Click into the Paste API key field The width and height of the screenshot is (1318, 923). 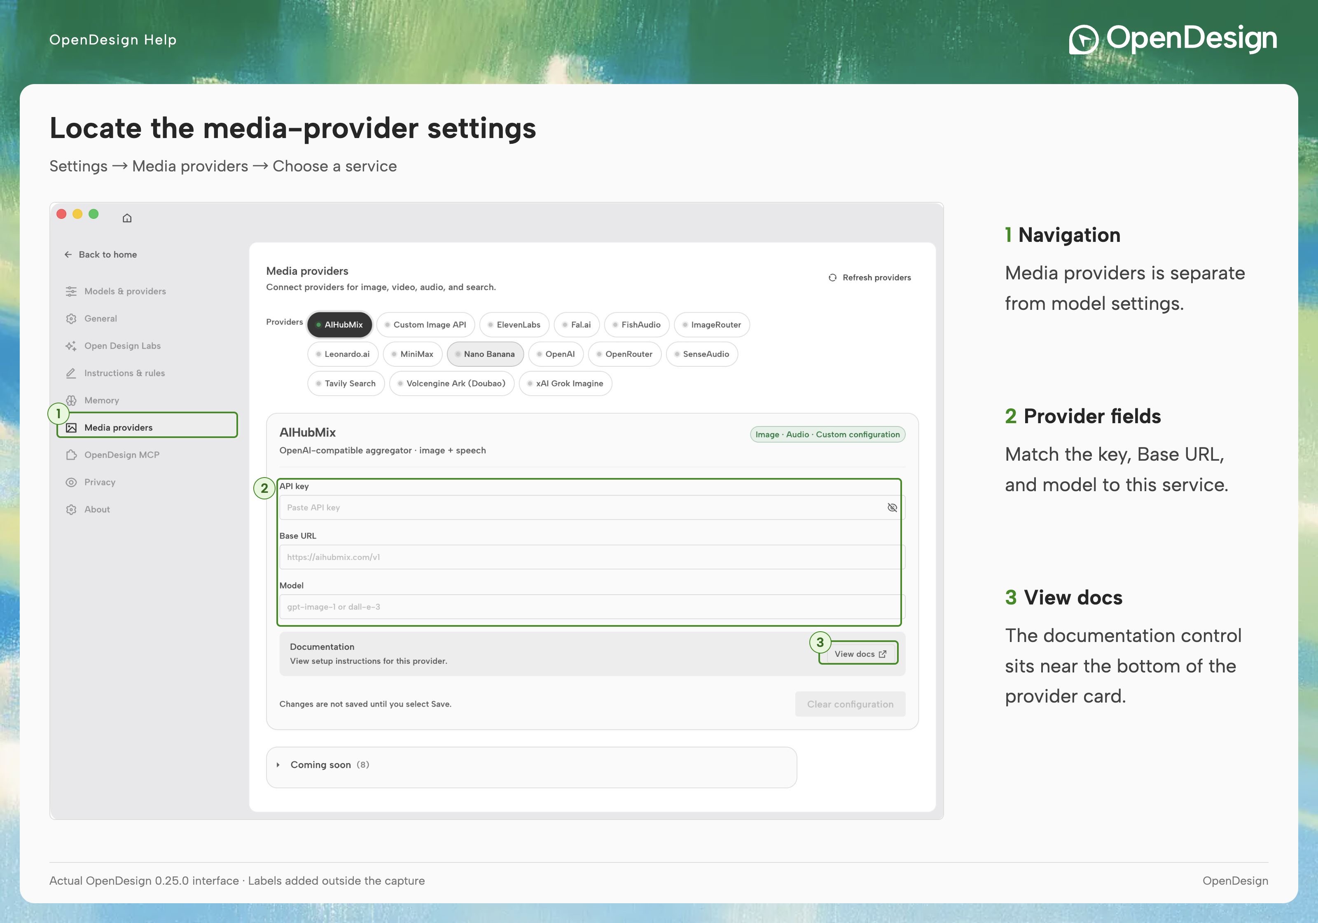pyautogui.click(x=592, y=508)
